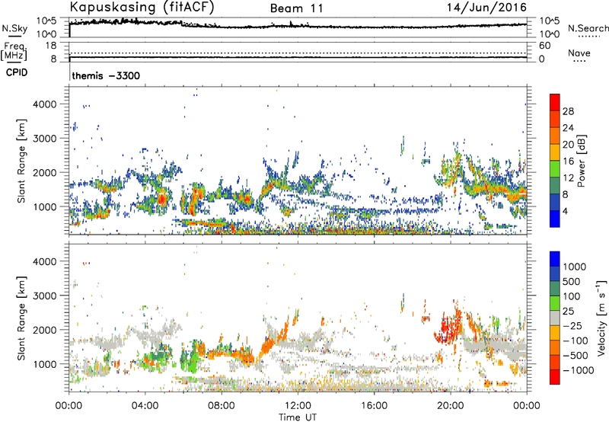Viewport: 609px width, 422px height.
Task: Select the 3000 tick in the power panel
Action: pyautogui.click(x=44, y=139)
